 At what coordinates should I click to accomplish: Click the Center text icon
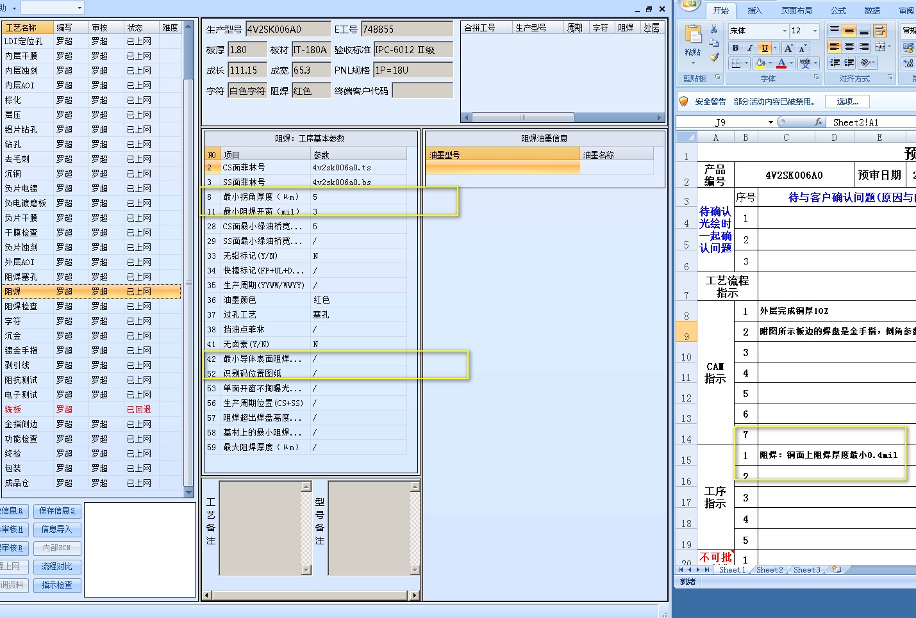click(849, 47)
